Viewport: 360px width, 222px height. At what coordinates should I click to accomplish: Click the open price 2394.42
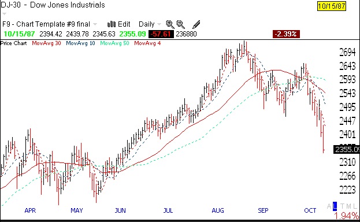[x=51, y=34]
